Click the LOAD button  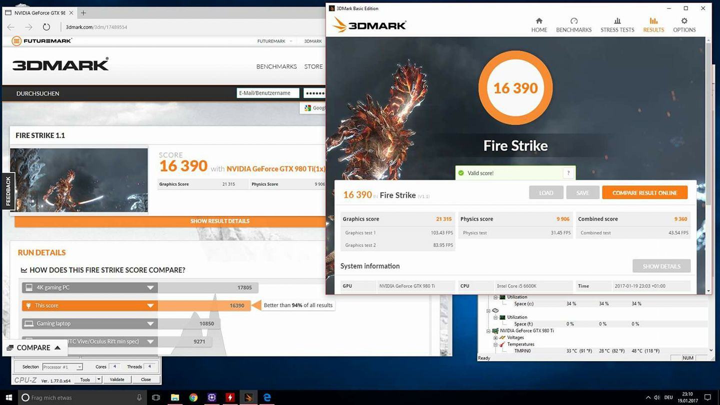click(546, 192)
